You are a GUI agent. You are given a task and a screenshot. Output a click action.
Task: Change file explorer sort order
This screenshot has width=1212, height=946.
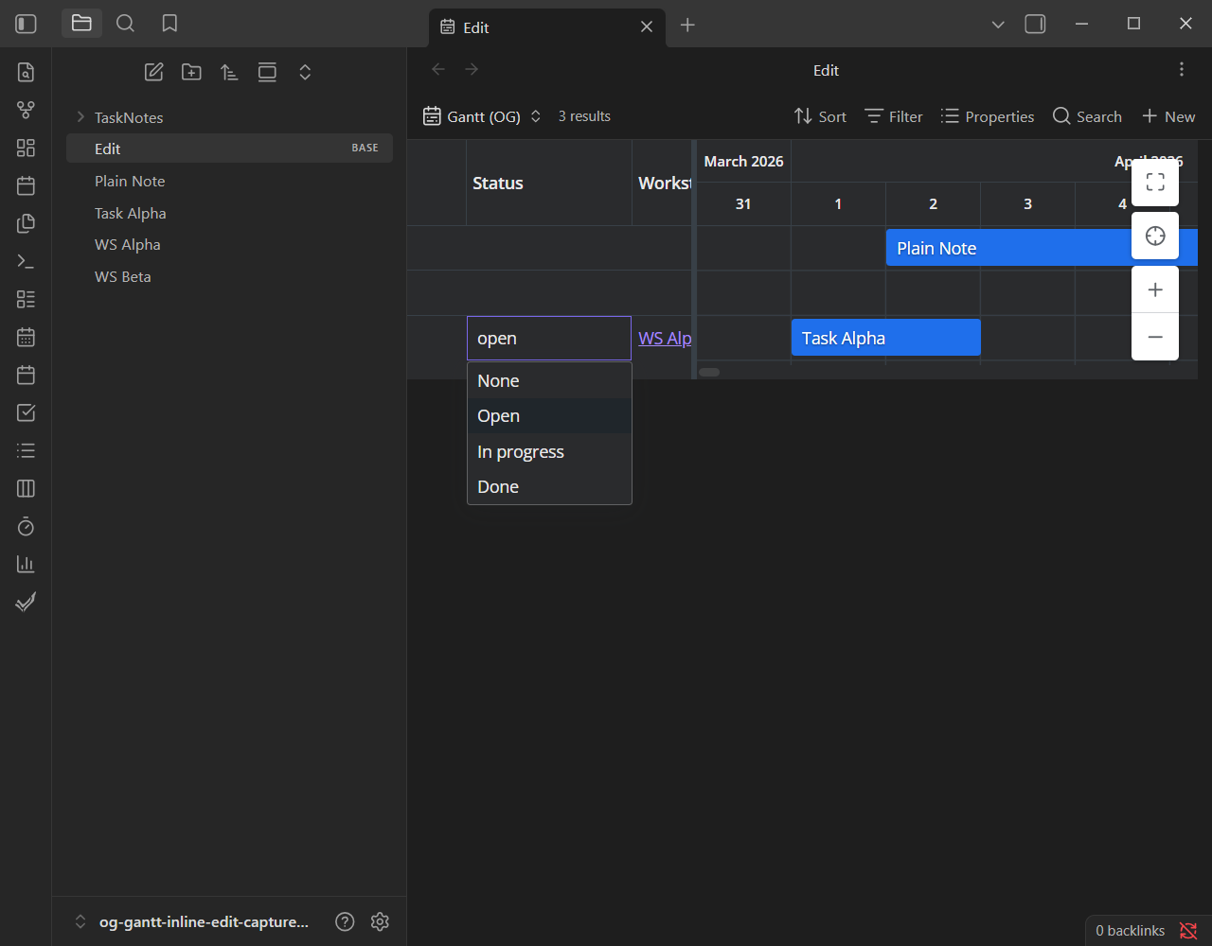(229, 72)
